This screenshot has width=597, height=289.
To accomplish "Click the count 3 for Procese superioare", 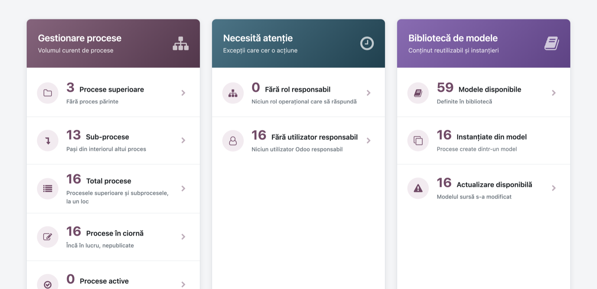I will coord(70,88).
